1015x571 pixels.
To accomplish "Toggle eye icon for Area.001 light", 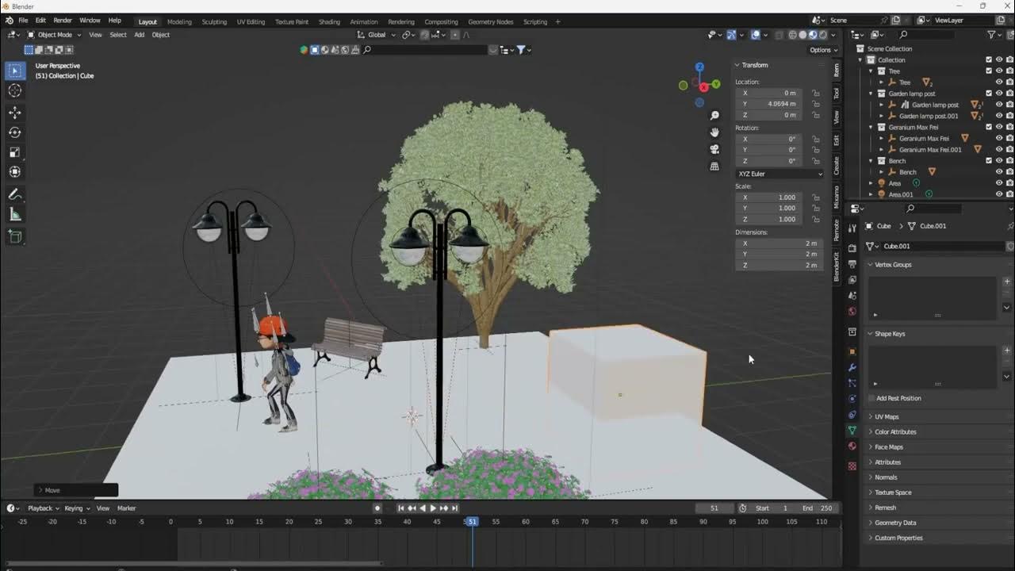I will [998, 194].
